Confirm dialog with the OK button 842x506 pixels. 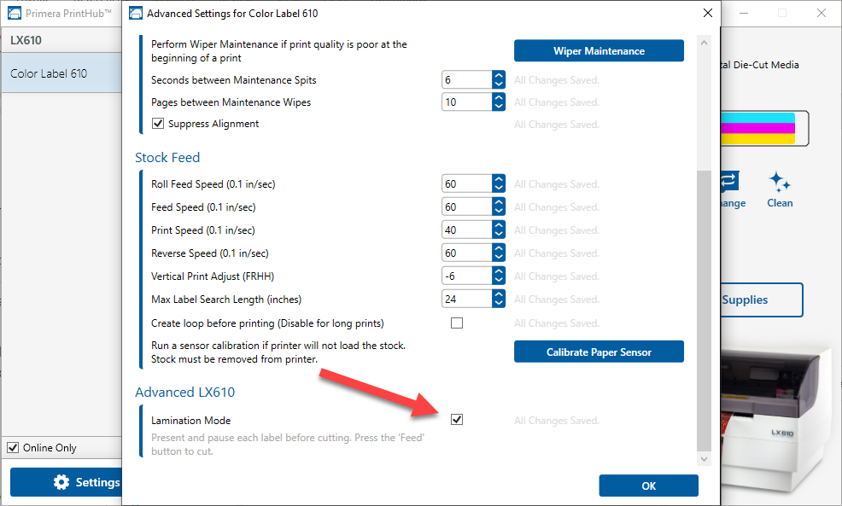[x=649, y=486]
